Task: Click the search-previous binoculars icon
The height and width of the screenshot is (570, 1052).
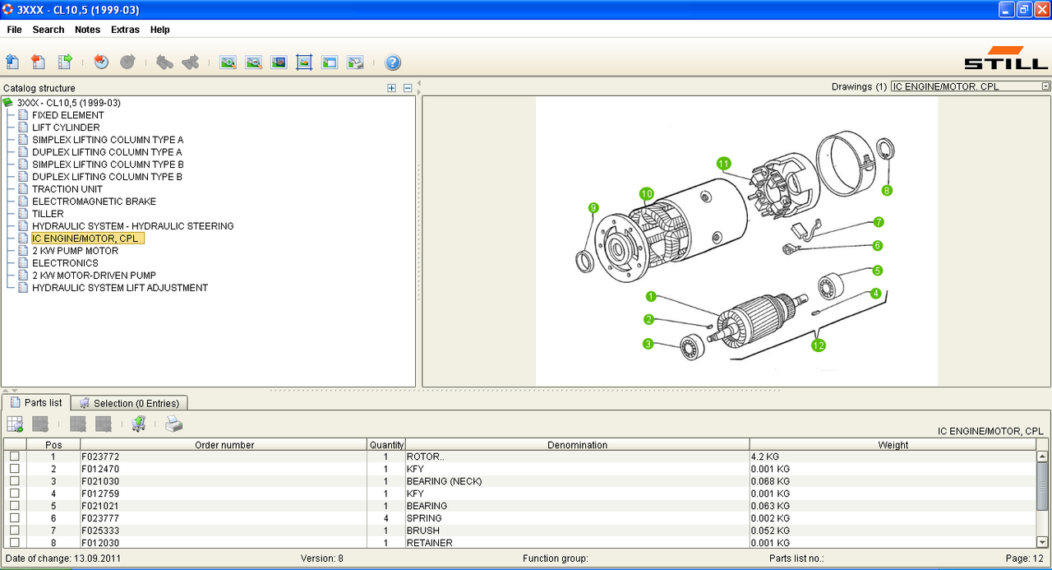Action: (x=164, y=62)
